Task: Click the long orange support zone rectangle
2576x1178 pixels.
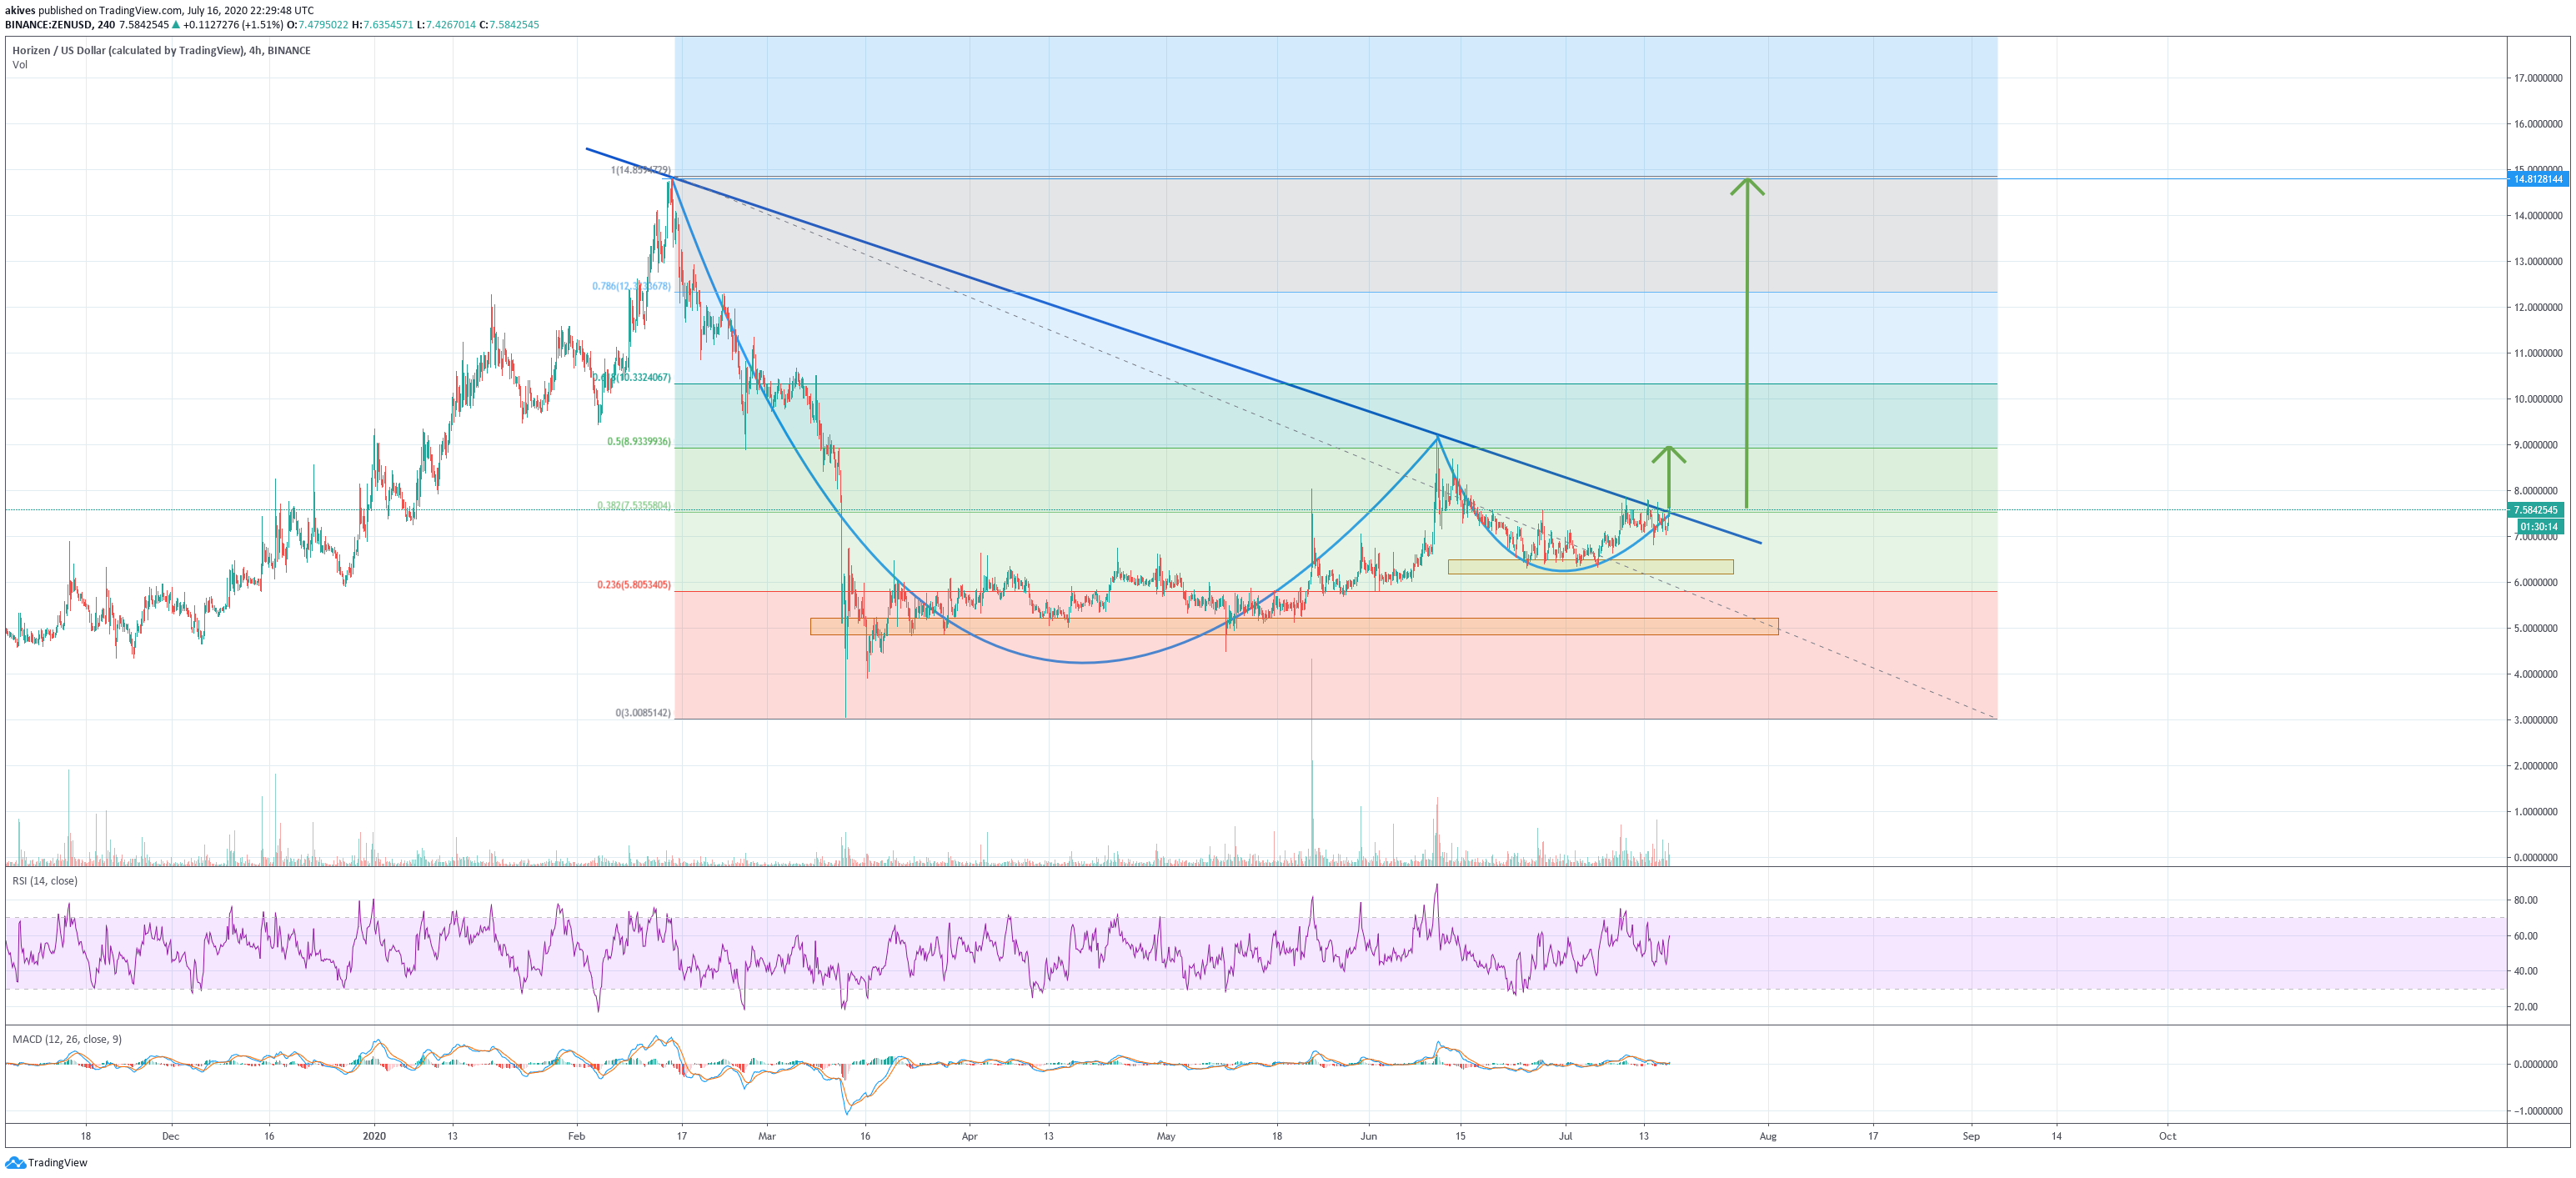Action: (x=1294, y=627)
